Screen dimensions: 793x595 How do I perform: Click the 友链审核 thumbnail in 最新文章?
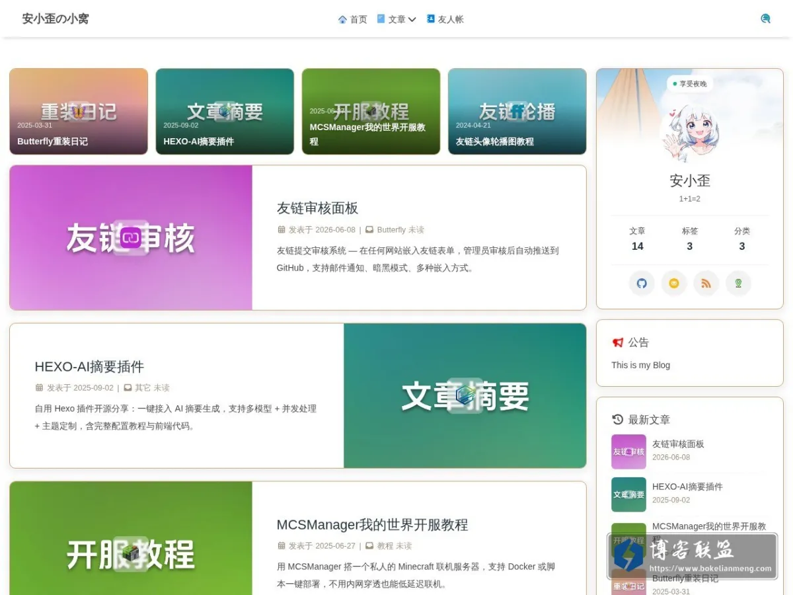(628, 452)
